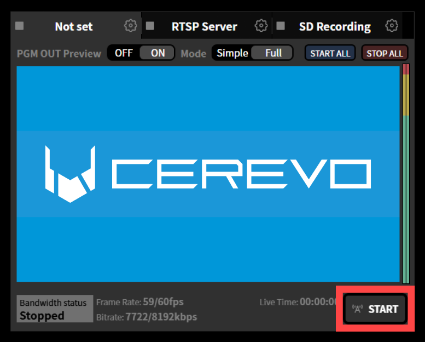Click the broadcast antenna icon on START

coord(358,309)
